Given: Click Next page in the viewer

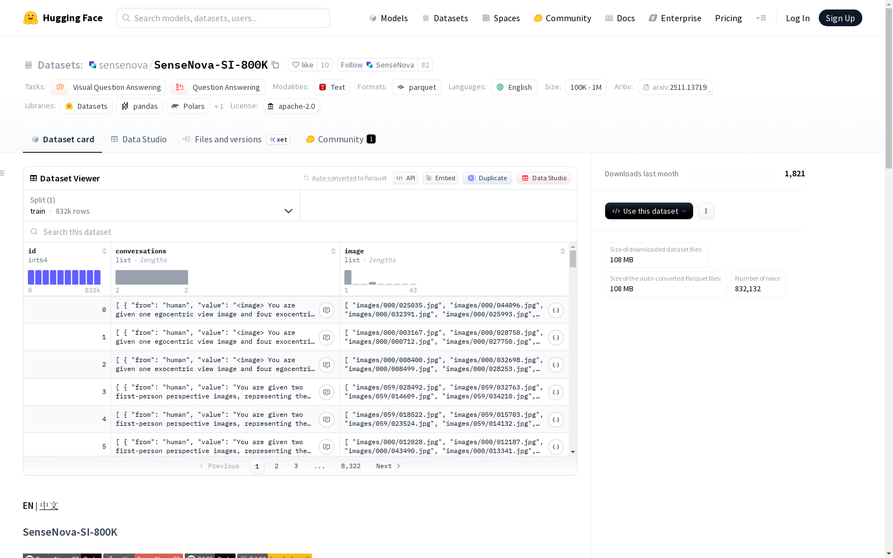Looking at the screenshot, I should click(388, 466).
